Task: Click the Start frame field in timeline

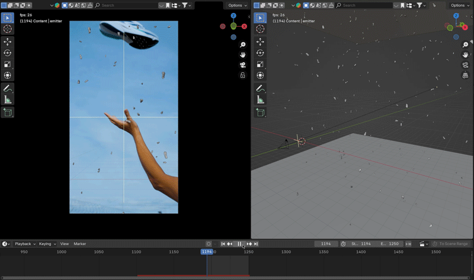Action: click(361, 244)
